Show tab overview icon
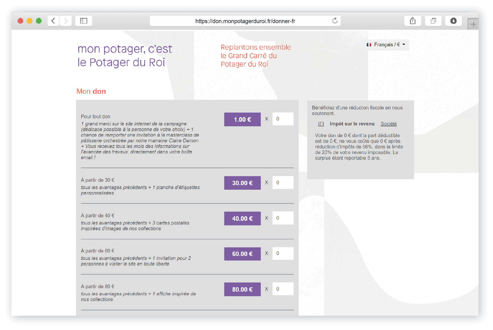493x330 pixels. click(x=433, y=21)
